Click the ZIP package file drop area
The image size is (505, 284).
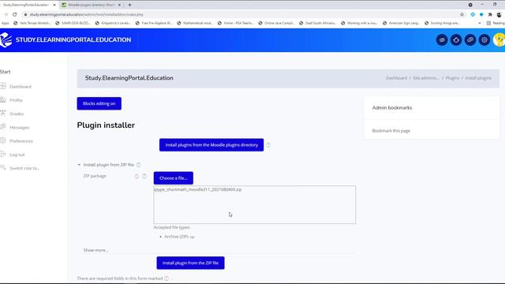(255, 204)
